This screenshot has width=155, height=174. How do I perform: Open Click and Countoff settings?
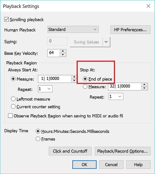pyautogui.click(x=70, y=151)
